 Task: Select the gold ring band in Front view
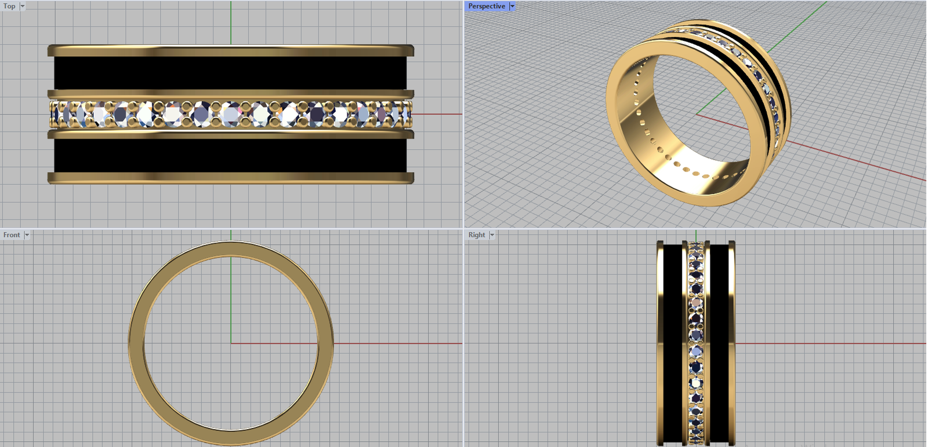pos(136,343)
